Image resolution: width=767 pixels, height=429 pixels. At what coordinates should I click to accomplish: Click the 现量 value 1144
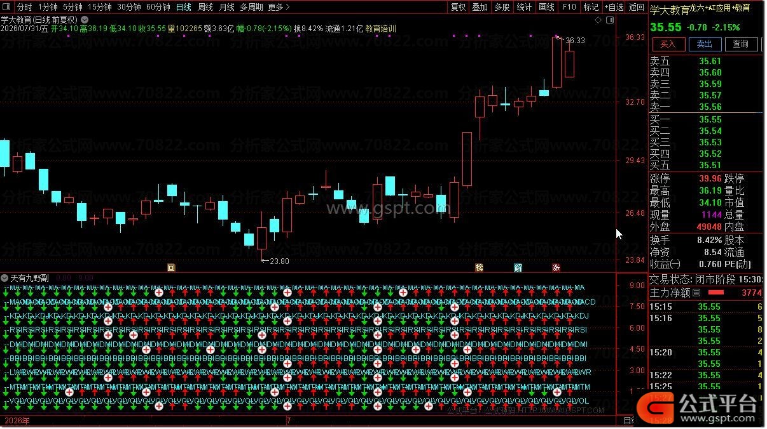coord(712,215)
